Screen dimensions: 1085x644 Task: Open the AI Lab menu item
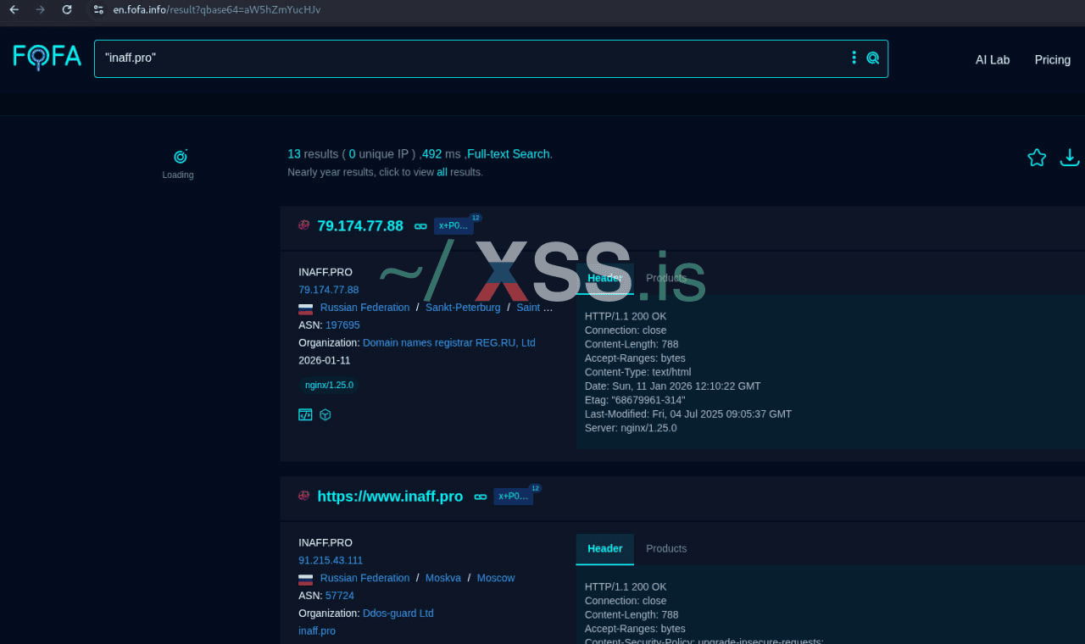point(993,59)
